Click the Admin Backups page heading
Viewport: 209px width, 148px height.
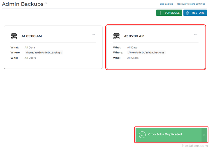22,4
